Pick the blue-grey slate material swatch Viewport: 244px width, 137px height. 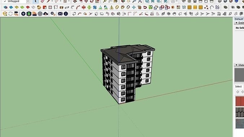pyautogui.click(x=240, y=123)
